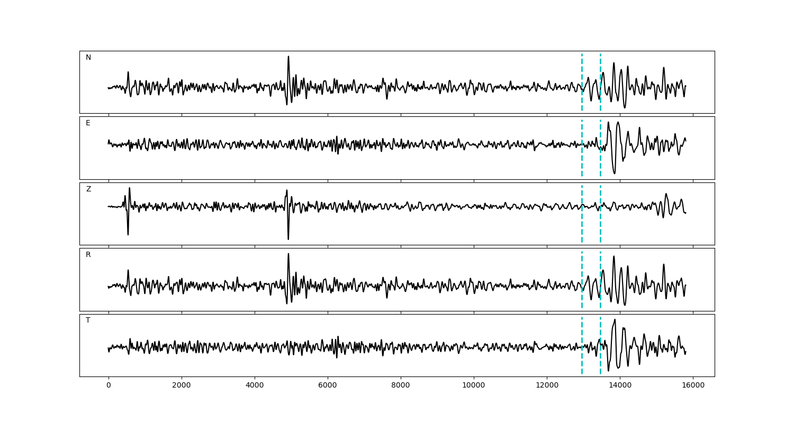Select left cyan dashed marker in N panel

582,74
